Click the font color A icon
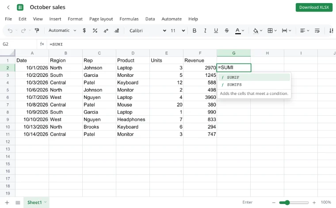 coord(238,30)
